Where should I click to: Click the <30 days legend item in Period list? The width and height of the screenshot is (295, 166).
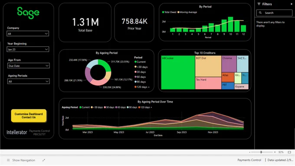(141, 67)
